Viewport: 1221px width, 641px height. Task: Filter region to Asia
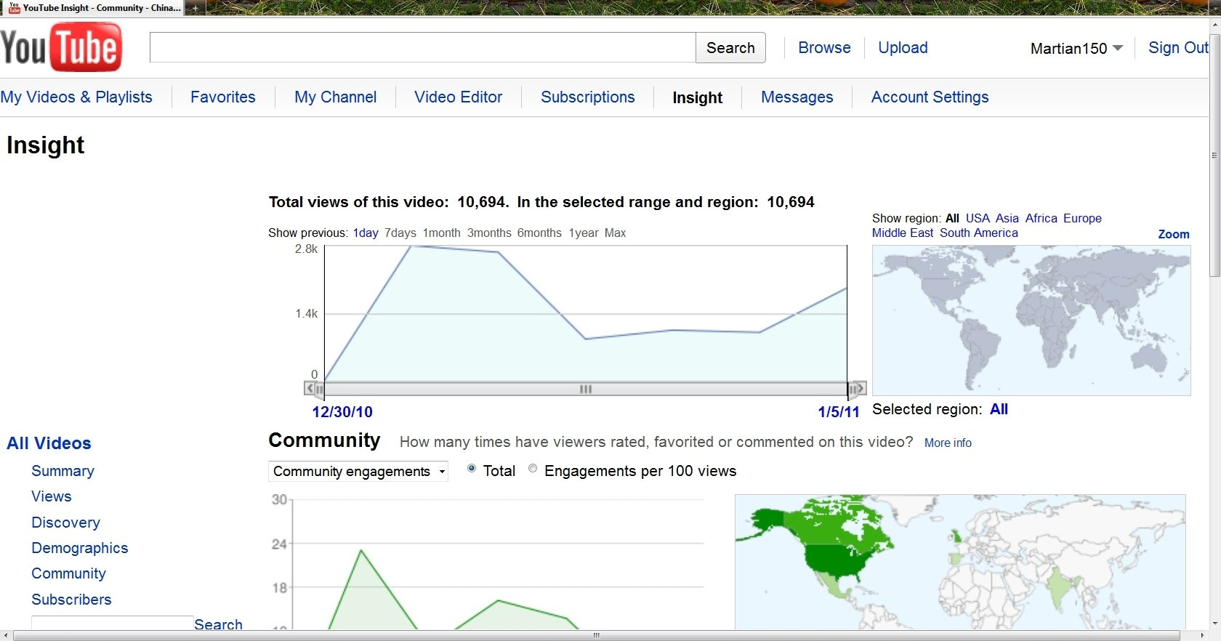point(1007,218)
